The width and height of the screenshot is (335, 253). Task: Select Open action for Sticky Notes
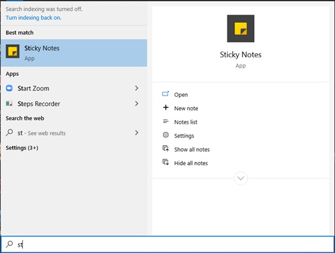181,95
